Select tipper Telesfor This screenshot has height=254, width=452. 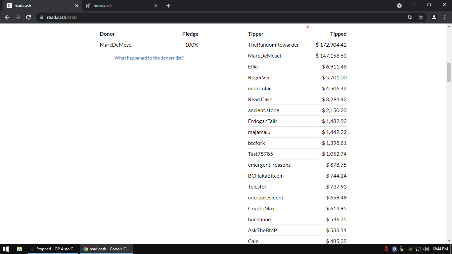coord(257,187)
